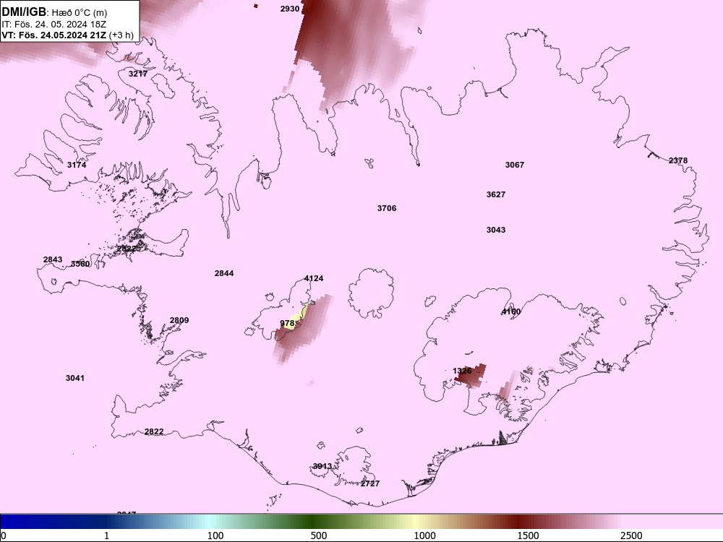Click the value 2378 on the east coast

(x=678, y=160)
